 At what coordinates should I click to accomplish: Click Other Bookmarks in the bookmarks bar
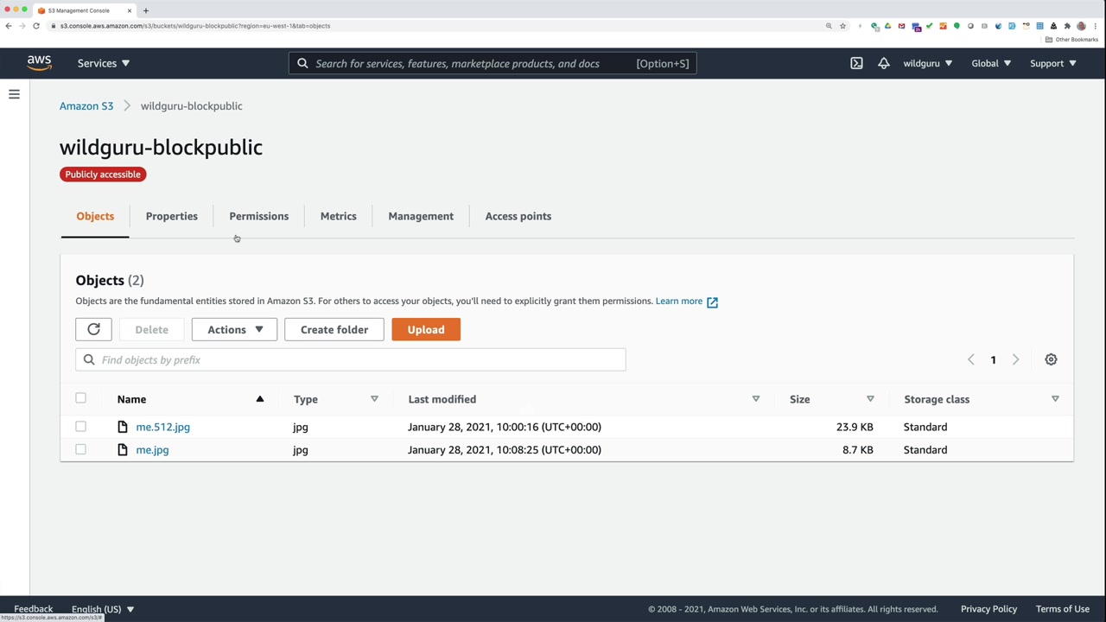point(1071,40)
